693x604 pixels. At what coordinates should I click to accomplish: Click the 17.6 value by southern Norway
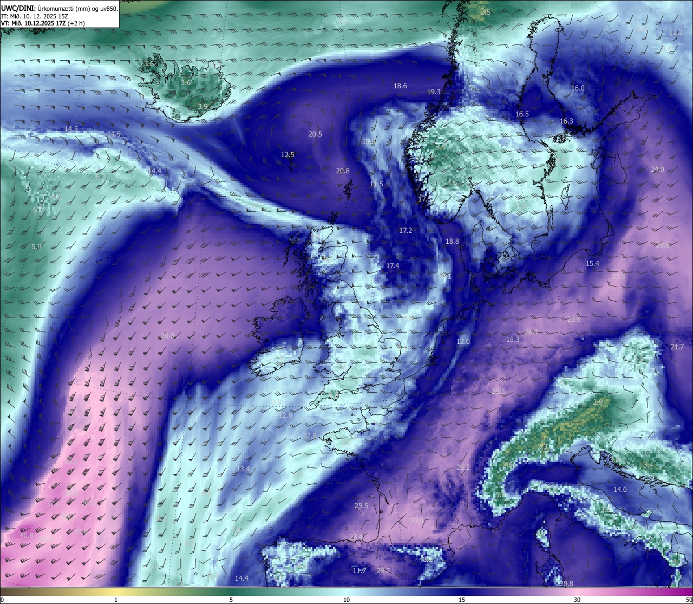tap(425, 199)
